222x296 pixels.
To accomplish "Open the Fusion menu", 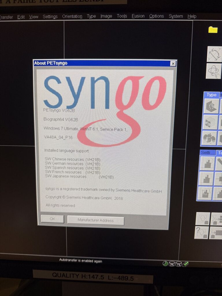I will [138, 16].
